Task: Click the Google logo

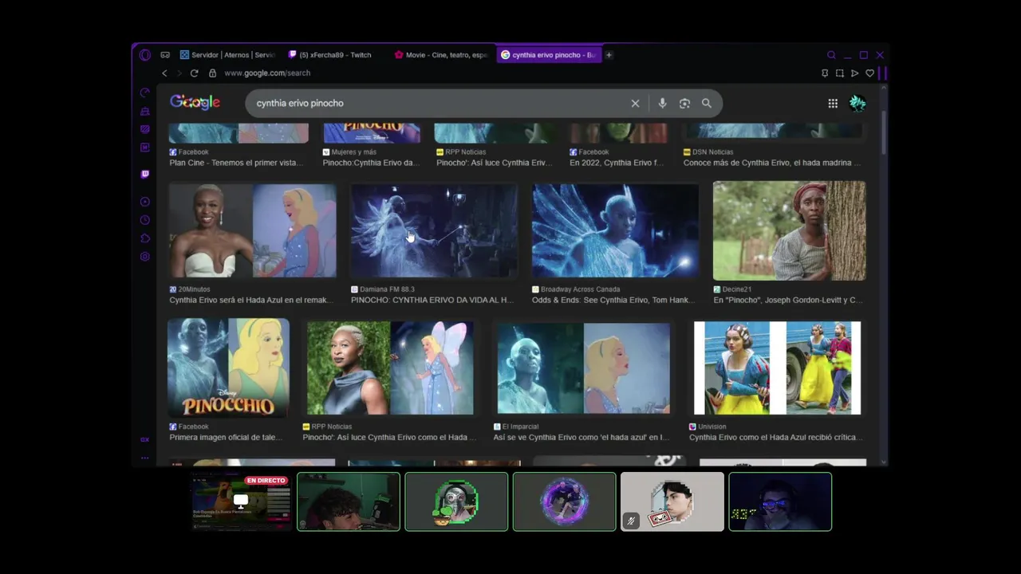Action: 195,103
